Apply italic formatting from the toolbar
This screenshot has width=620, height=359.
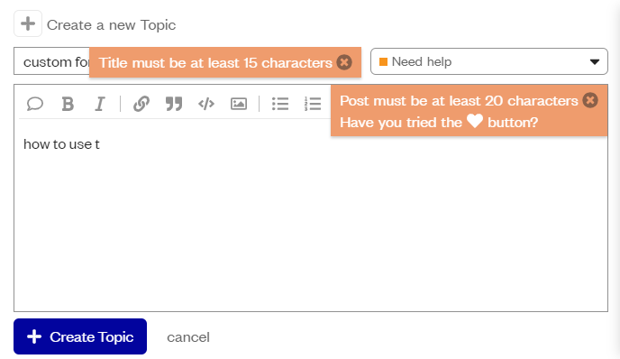[x=100, y=104]
